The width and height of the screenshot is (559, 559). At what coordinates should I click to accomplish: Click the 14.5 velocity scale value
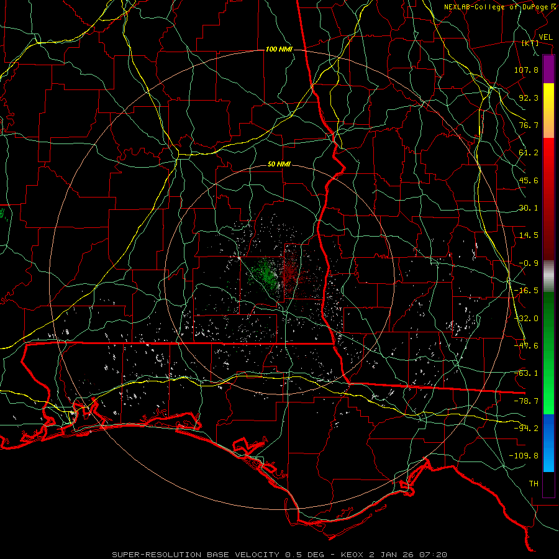[529, 235]
